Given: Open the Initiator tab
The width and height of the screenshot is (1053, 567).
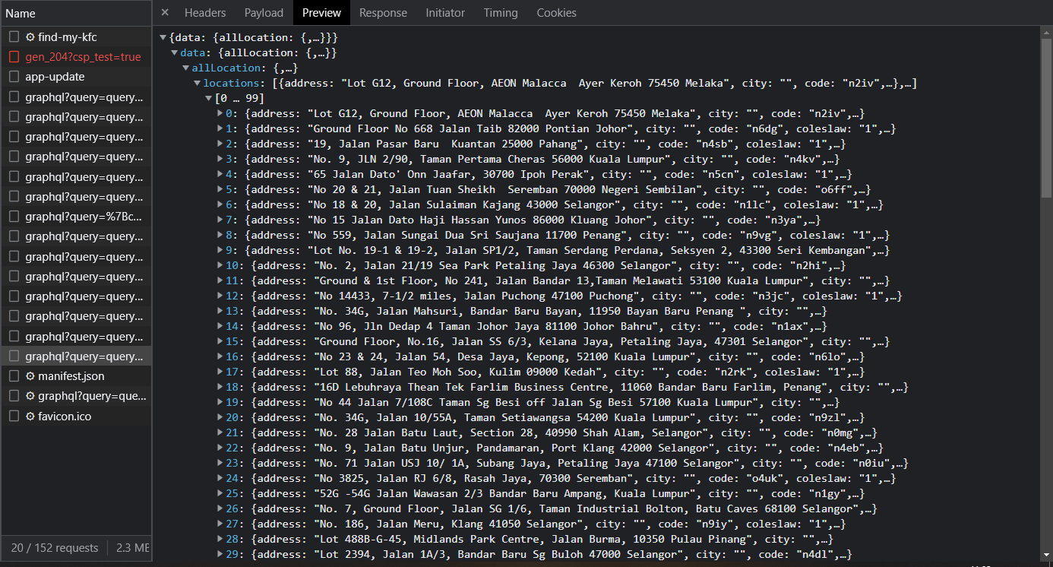Looking at the screenshot, I should point(445,12).
